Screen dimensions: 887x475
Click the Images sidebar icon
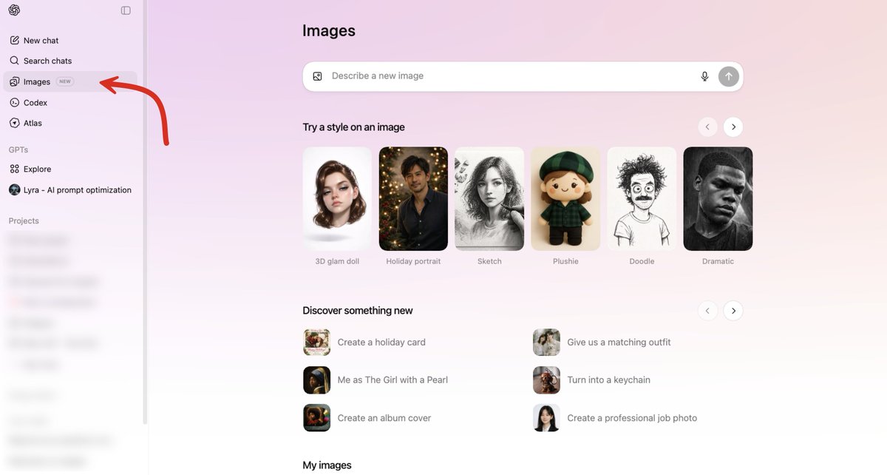point(15,81)
